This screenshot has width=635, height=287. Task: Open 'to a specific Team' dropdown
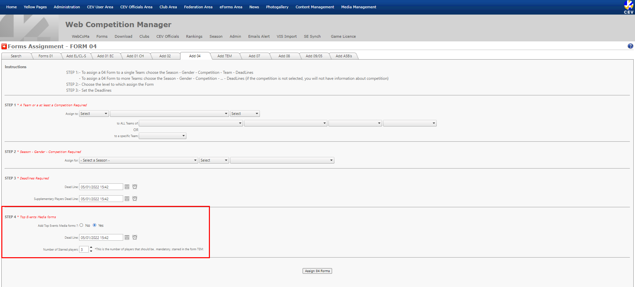[x=163, y=136]
